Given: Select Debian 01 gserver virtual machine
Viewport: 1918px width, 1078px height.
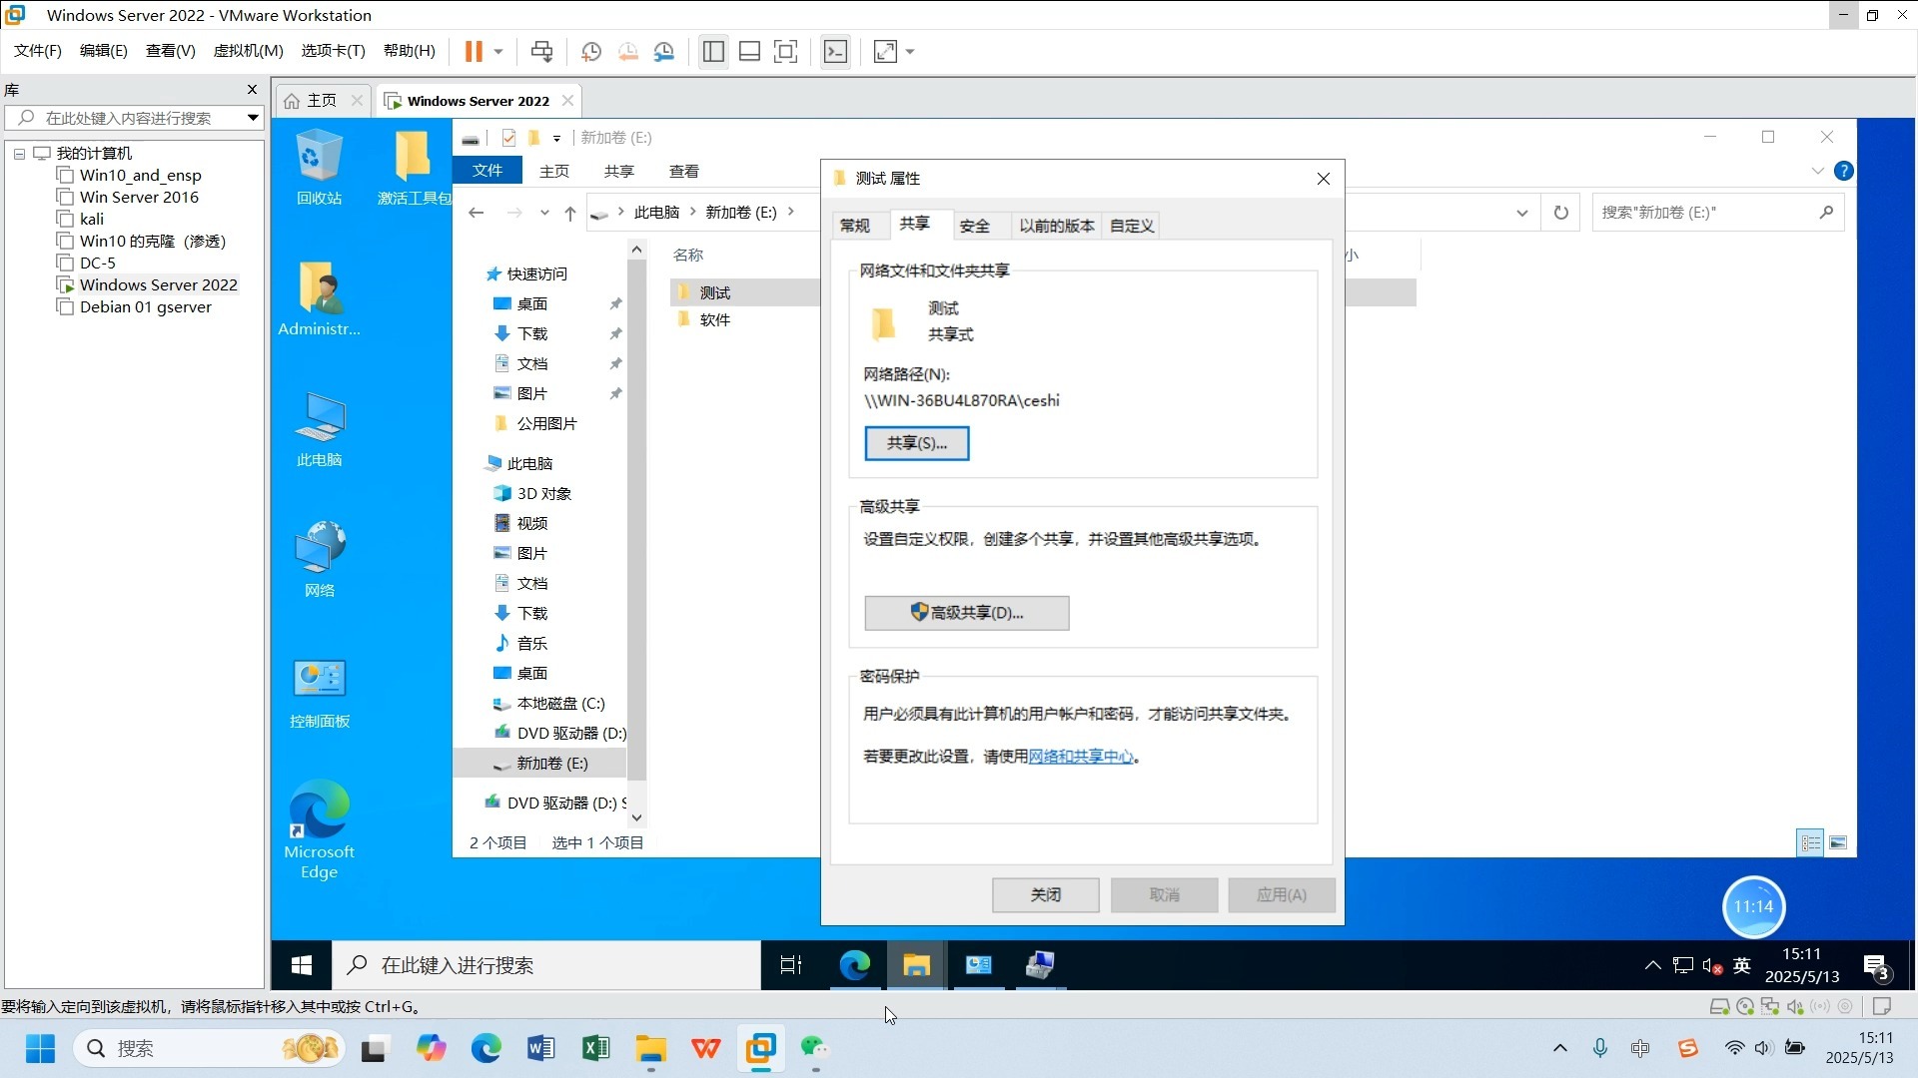Looking at the screenshot, I should [x=146, y=307].
